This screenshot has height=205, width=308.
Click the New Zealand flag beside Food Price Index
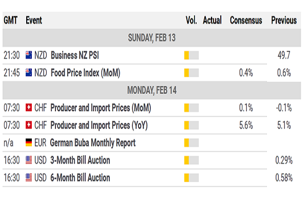click(28, 73)
